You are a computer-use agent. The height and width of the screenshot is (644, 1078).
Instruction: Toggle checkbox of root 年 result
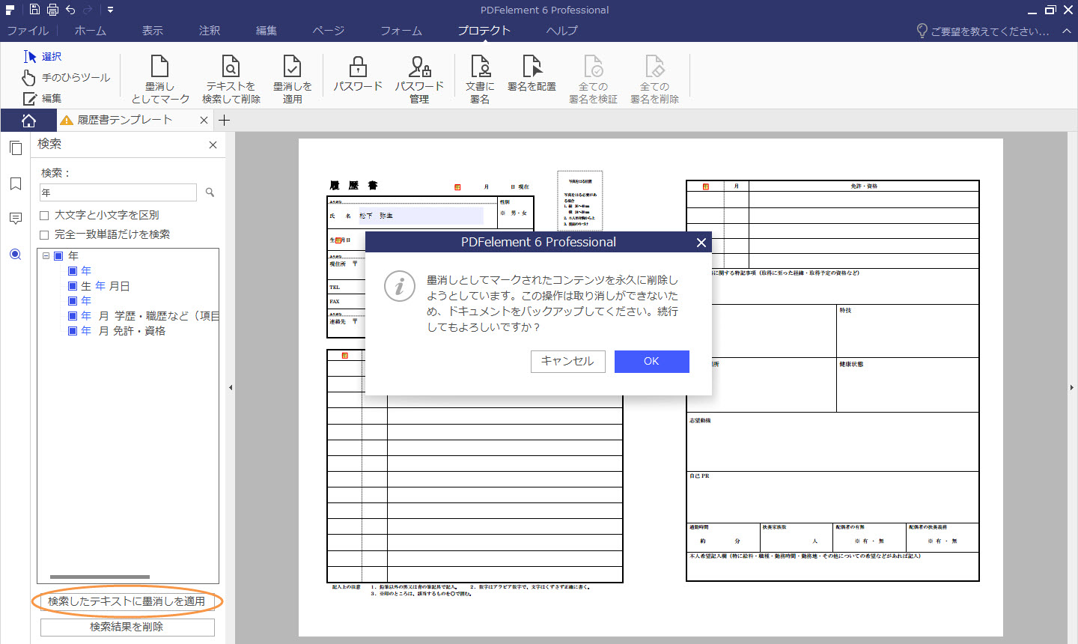pyautogui.click(x=58, y=255)
